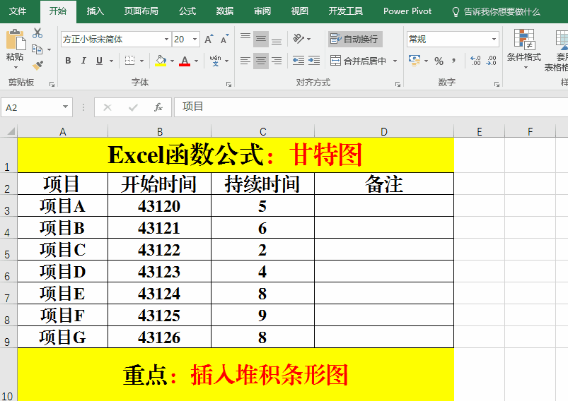Apply the yellow fill color
Viewport: 568px width, 401px height.
pyautogui.click(x=161, y=61)
